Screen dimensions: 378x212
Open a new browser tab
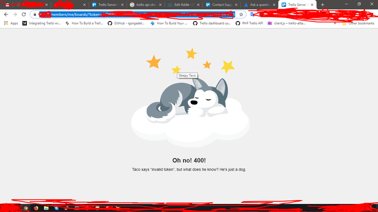[x=323, y=5]
